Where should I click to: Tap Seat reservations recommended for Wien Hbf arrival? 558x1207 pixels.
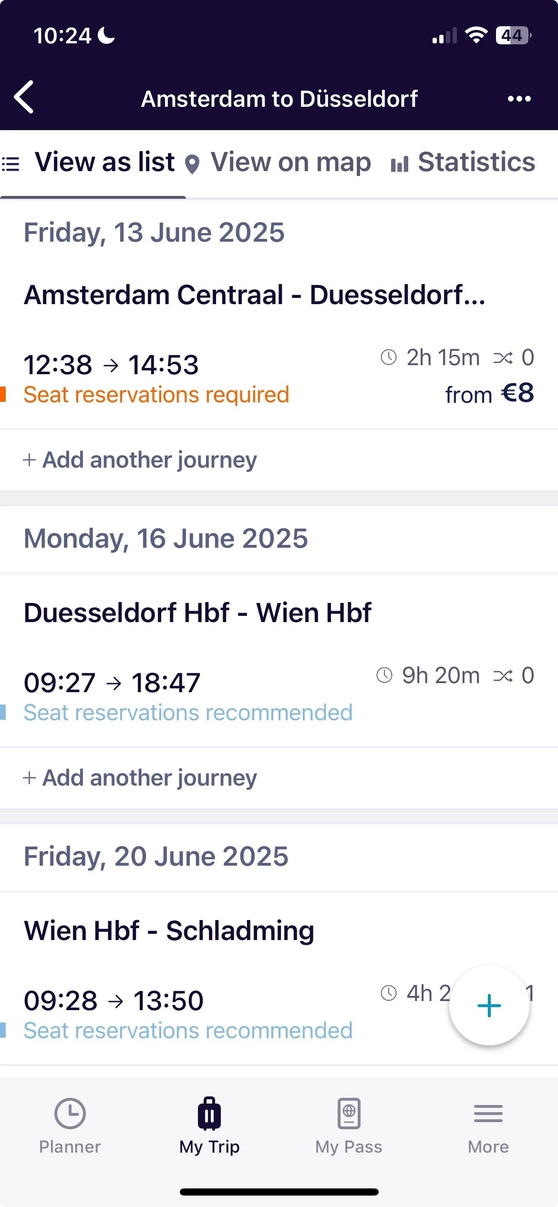[x=188, y=713]
